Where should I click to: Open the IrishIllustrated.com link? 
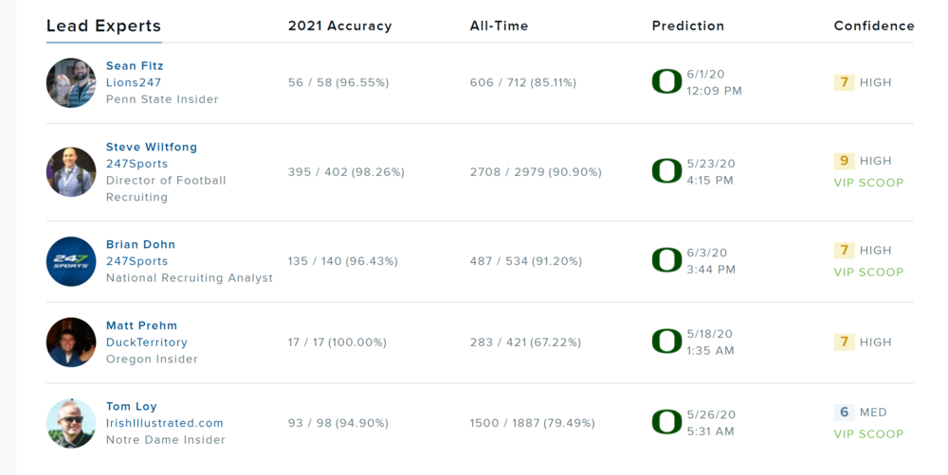165,423
